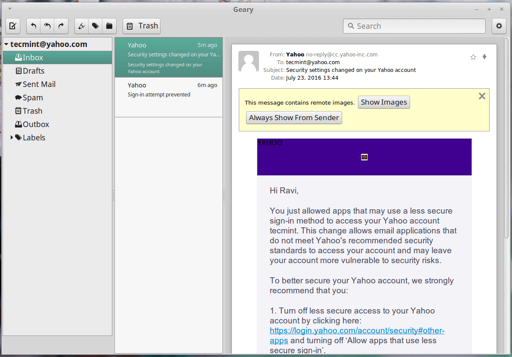Maximize the Geary window with plus button
Viewport: 512px width, 357px height.
click(x=489, y=9)
